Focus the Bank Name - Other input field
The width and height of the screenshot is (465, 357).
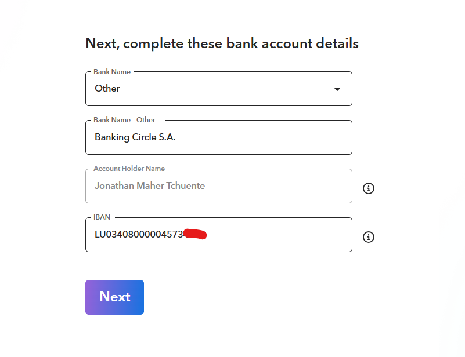(x=218, y=137)
